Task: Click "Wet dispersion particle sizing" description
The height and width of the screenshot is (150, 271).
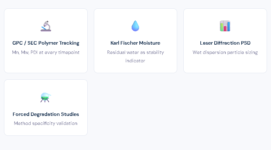Action: (x=225, y=52)
